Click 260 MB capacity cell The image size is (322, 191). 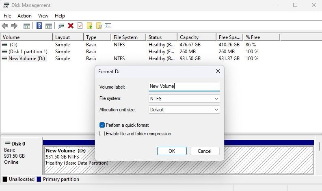tap(188, 52)
